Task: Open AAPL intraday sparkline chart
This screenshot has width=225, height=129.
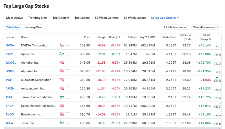Action: [x=64, y=54]
